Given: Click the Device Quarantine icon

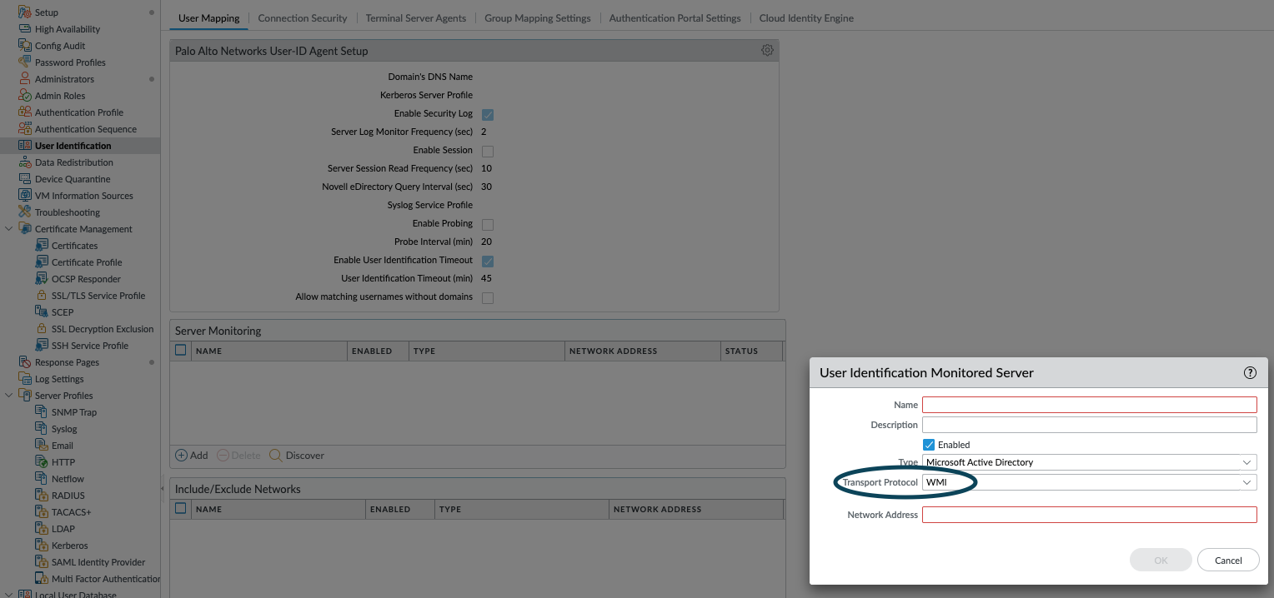Looking at the screenshot, I should pos(25,179).
